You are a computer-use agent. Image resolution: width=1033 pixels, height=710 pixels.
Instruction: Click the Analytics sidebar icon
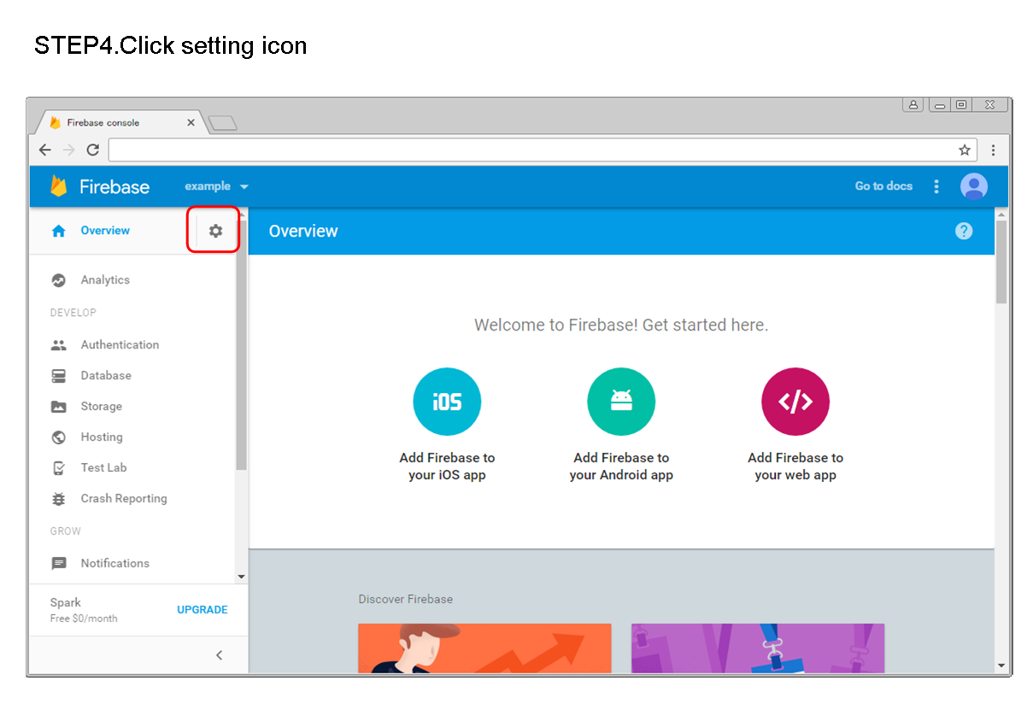59,280
